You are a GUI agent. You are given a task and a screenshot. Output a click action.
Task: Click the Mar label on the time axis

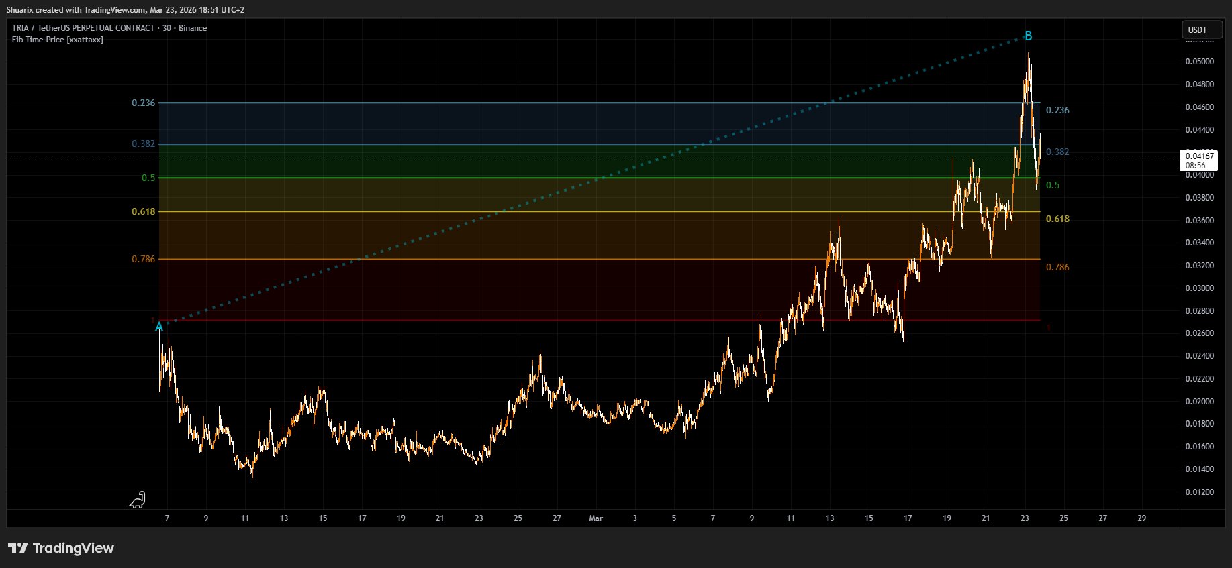(596, 518)
